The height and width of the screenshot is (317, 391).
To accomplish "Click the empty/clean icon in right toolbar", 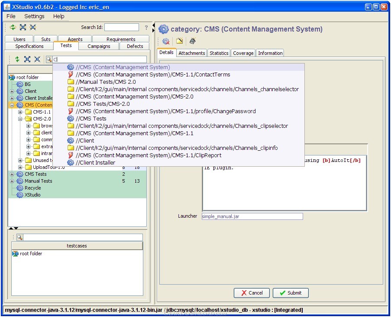I will (193, 41).
